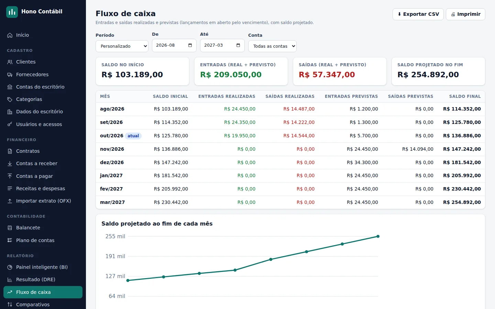Click the atual badge beside out/2026
Image resolution: width=495 pixels, height=309 pixels.
[133, 136]
